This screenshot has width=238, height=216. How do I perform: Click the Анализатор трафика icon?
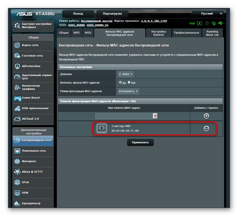click(17, 87)
